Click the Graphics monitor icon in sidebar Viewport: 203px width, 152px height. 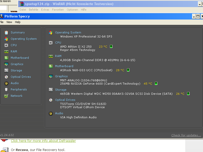coord(6,64)
